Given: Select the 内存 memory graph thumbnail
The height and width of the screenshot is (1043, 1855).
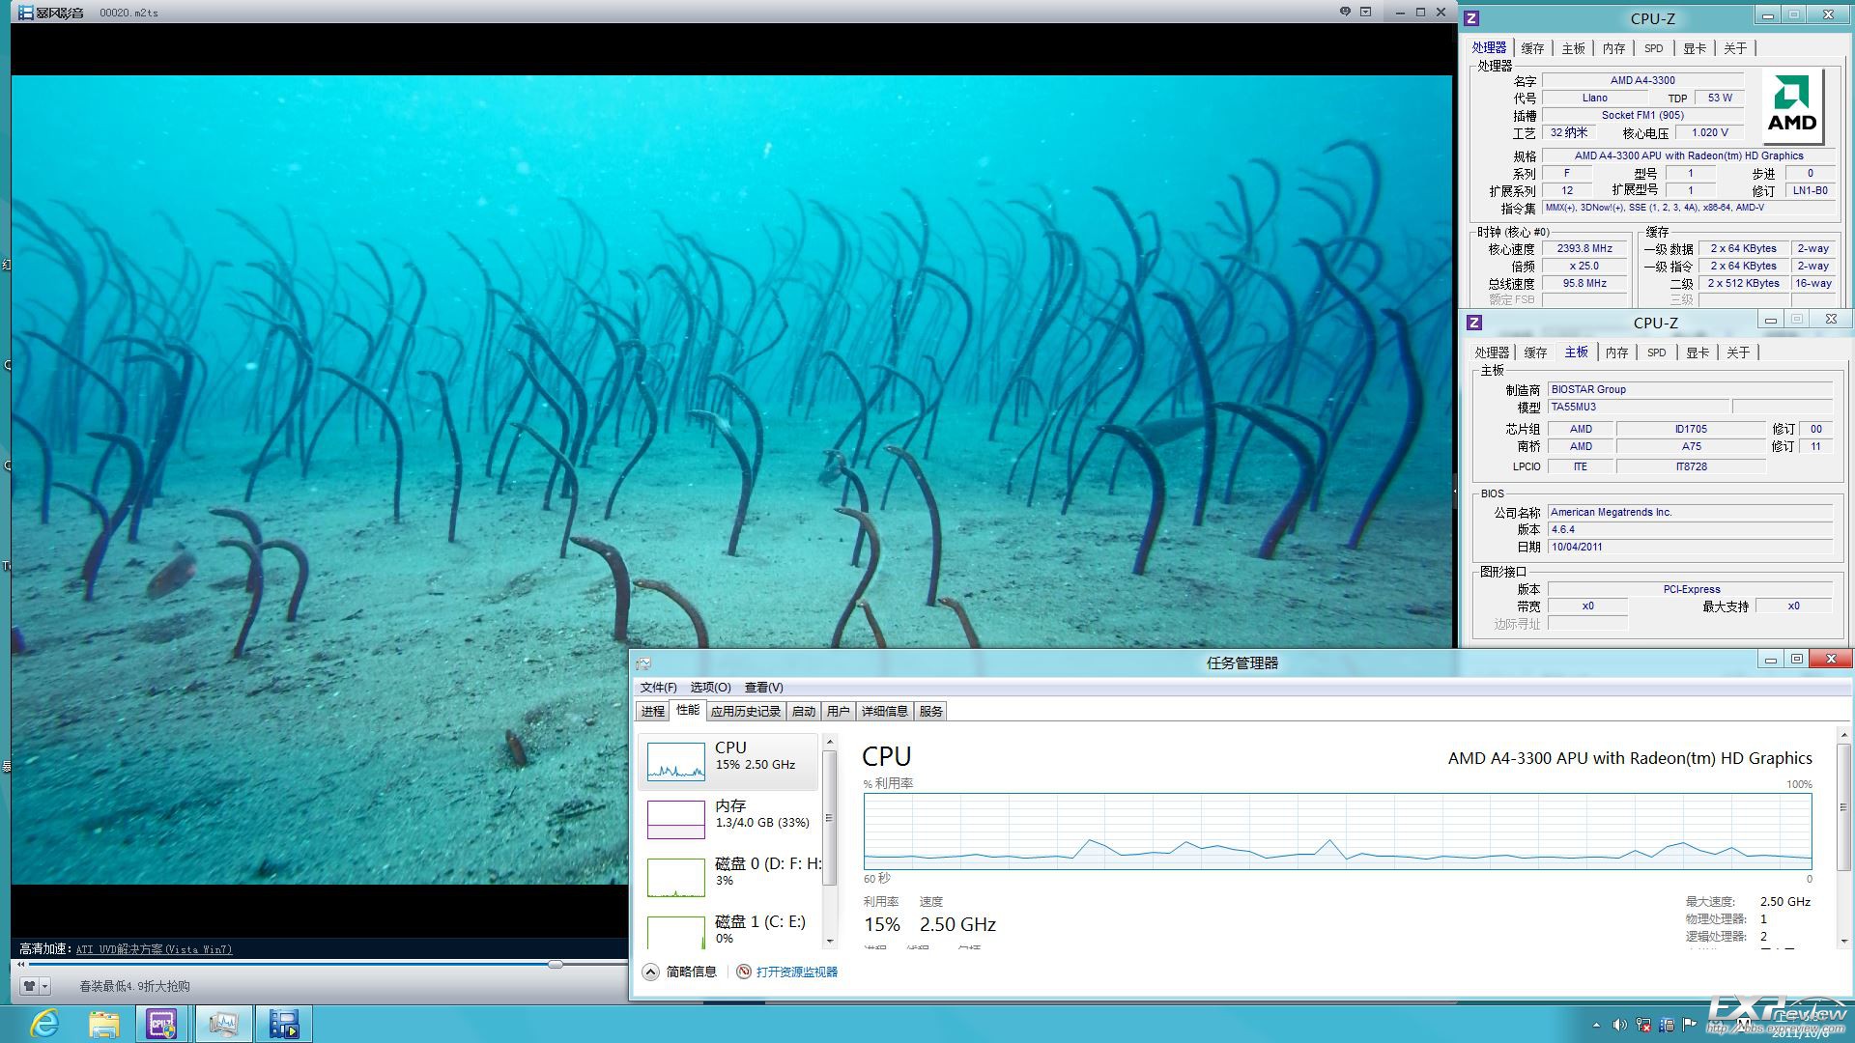Looking at the screenshot, I should tap(675, 819).
